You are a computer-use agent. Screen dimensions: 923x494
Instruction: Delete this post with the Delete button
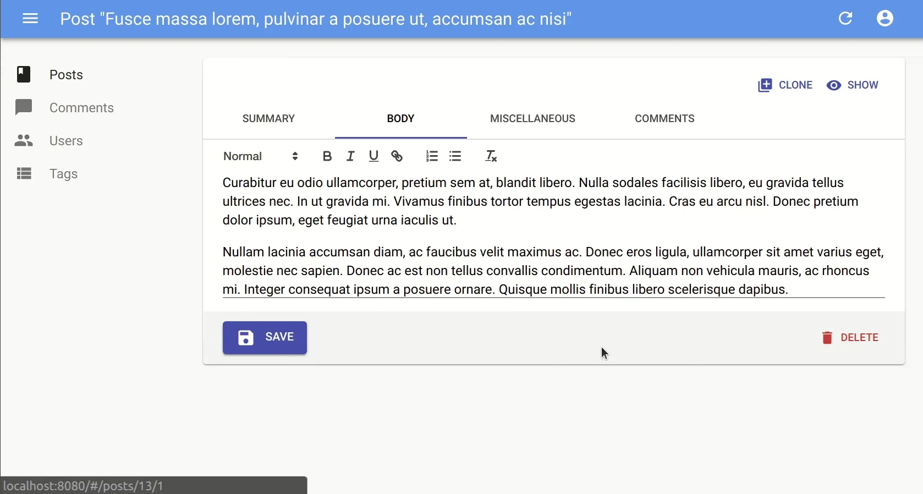[850, 337]
